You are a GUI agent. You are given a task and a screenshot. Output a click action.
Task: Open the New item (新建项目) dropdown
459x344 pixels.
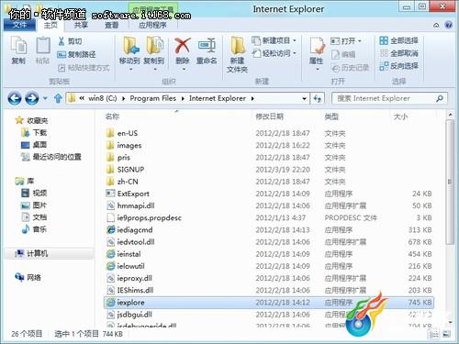click(x=274, y=40)
